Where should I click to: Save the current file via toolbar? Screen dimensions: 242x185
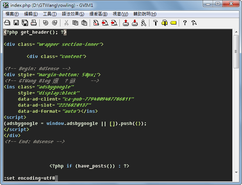(16, 23)
